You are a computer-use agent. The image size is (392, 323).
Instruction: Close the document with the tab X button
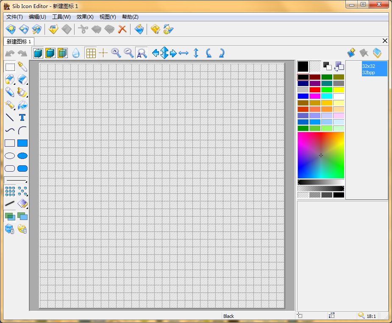click(x=385, y=41)
